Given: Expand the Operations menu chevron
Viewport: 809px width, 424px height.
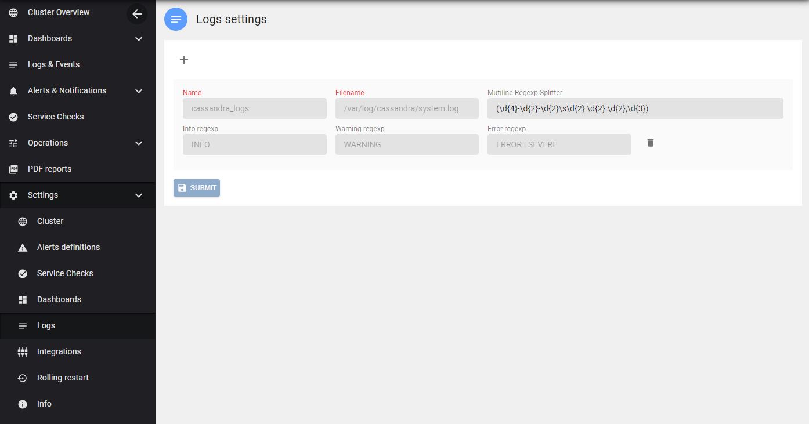Looking at the screenshot, I should tap(139, 143).
